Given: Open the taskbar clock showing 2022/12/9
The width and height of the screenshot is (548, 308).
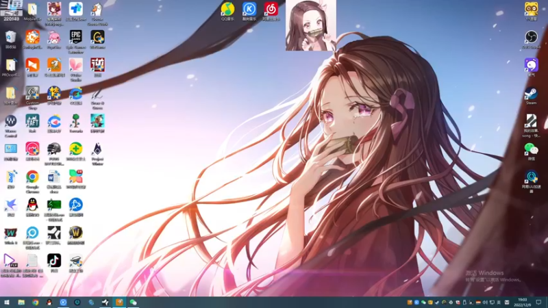Looking at the screenshot, I should click(523, 303).
